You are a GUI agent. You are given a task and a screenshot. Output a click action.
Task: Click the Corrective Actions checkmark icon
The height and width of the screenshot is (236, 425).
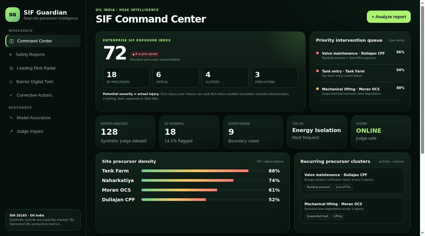coord(11,95)
